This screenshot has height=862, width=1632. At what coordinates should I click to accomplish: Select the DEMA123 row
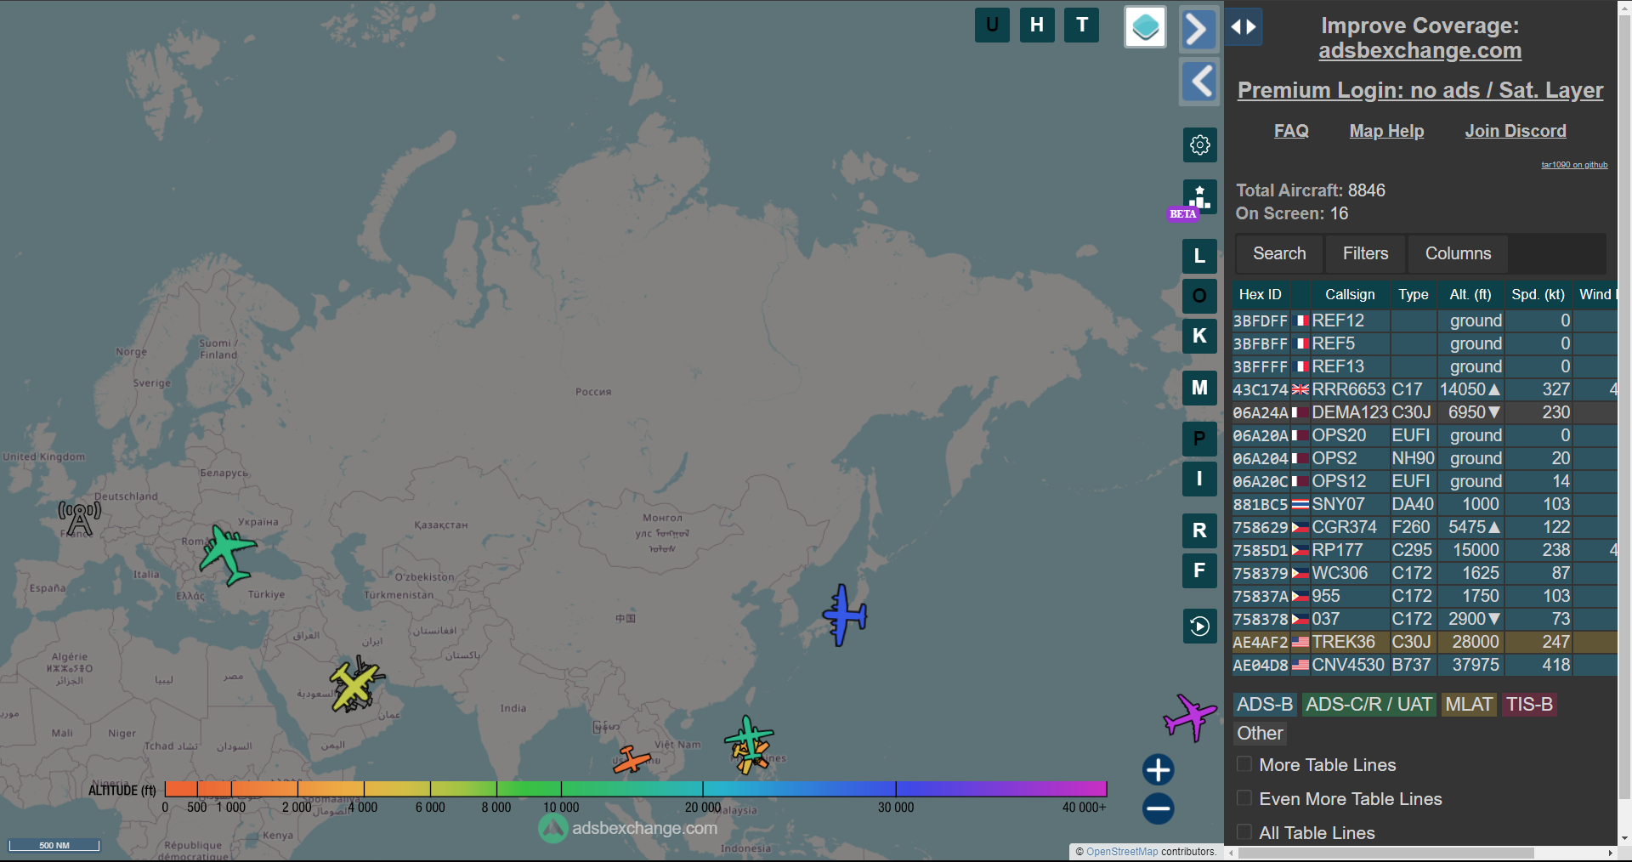(1425, 412)
